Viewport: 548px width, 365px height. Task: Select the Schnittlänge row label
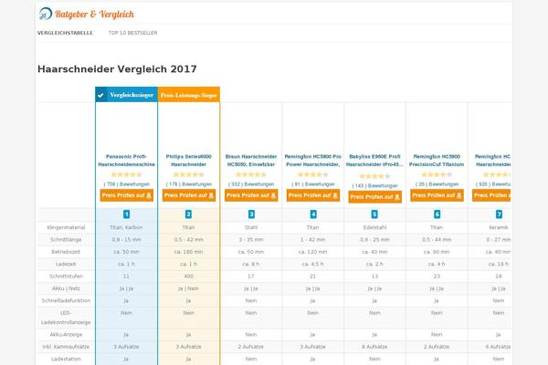point(66,240)
